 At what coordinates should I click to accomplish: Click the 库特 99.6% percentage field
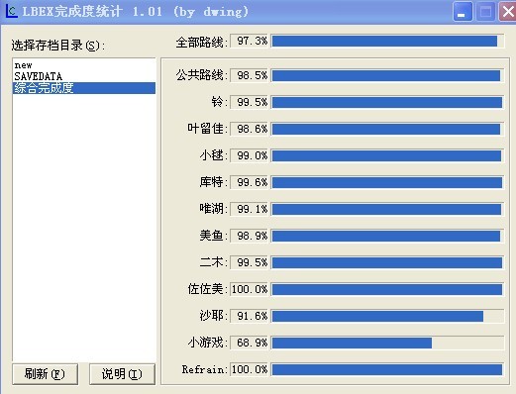pos(250,182)
